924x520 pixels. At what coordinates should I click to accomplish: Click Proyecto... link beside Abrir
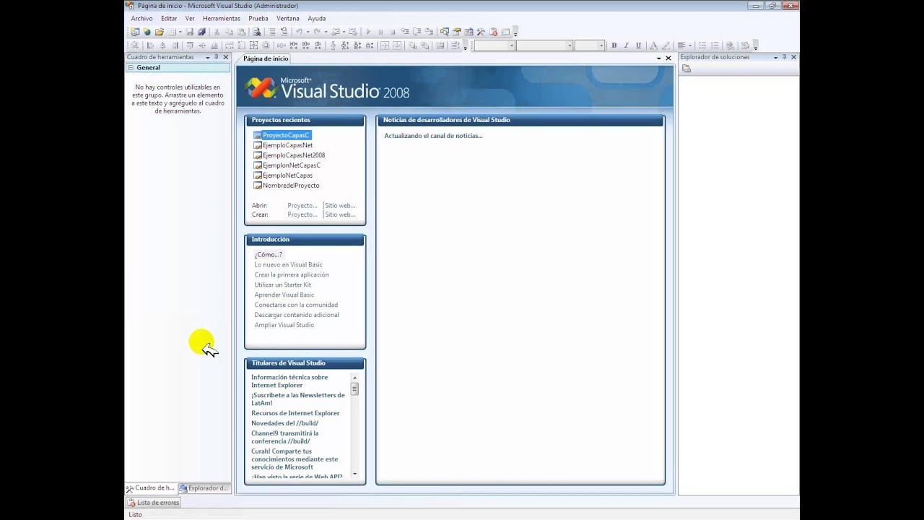click(302, 206)
